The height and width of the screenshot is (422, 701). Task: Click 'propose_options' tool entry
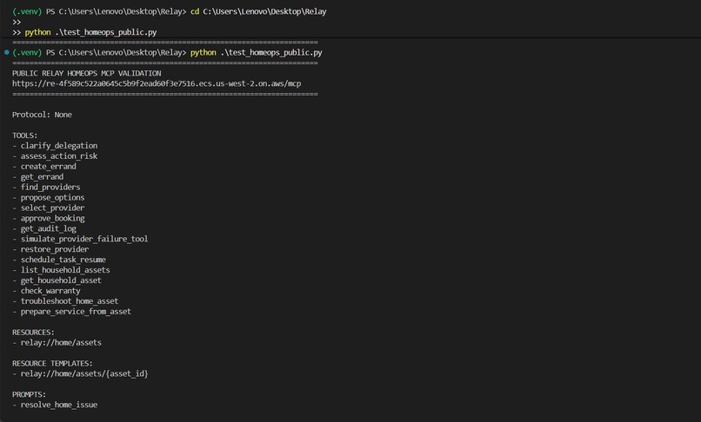[53, 197]
